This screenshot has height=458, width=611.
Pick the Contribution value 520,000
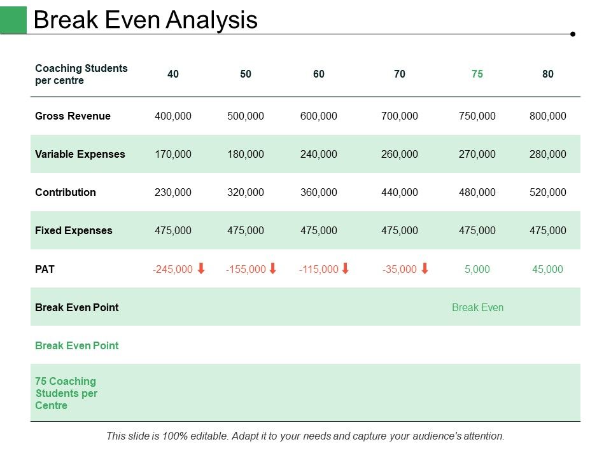coord(547,192)
